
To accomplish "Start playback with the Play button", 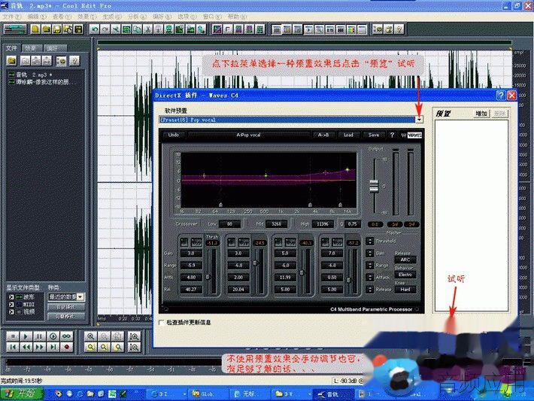I will (26, 336).
